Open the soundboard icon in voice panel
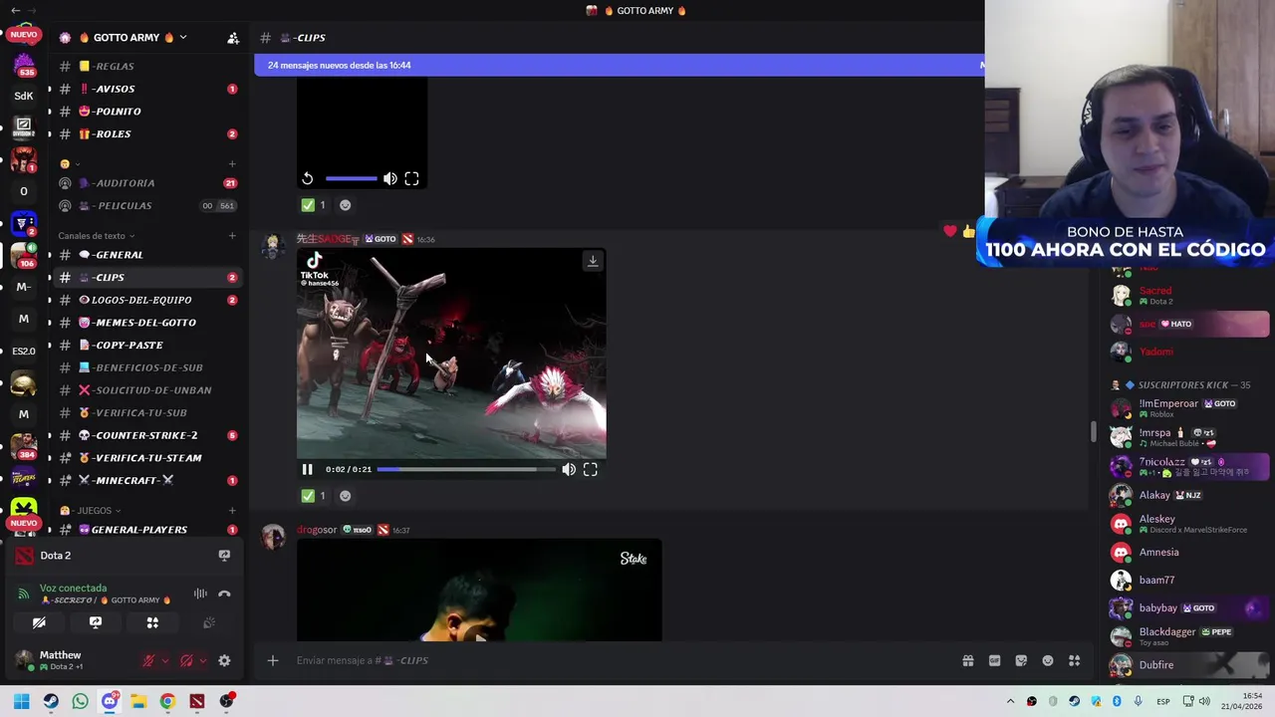The image size is (1275, 717). tap(209, 622)
